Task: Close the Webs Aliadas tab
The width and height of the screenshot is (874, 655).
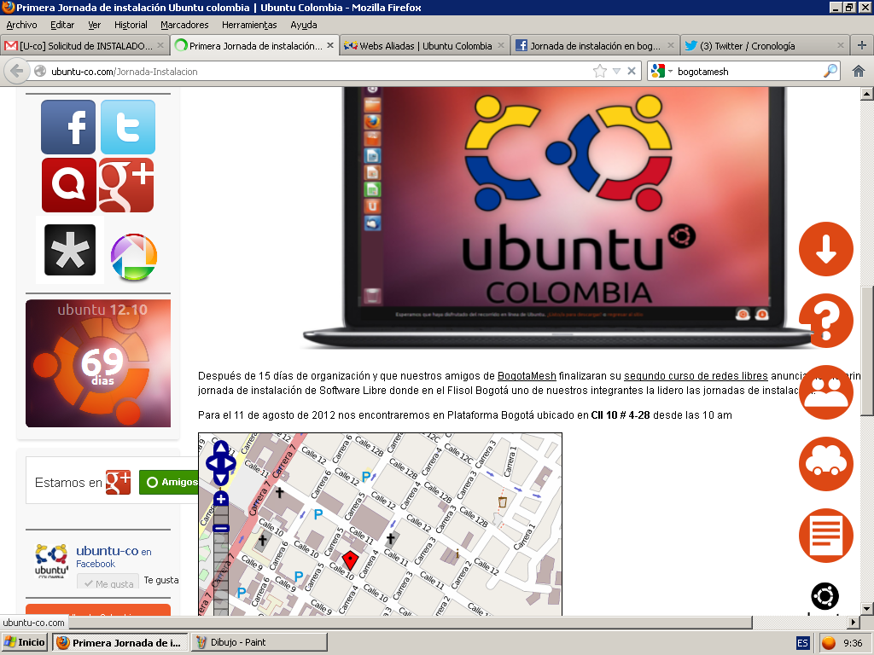Action: [x=500, y=45]
